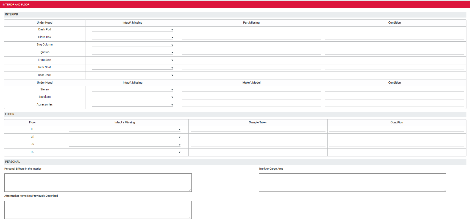The width and height of the screenshot is (470, 223).
Task: Click the FLOOR section heading
Action: tap(235, 114)
